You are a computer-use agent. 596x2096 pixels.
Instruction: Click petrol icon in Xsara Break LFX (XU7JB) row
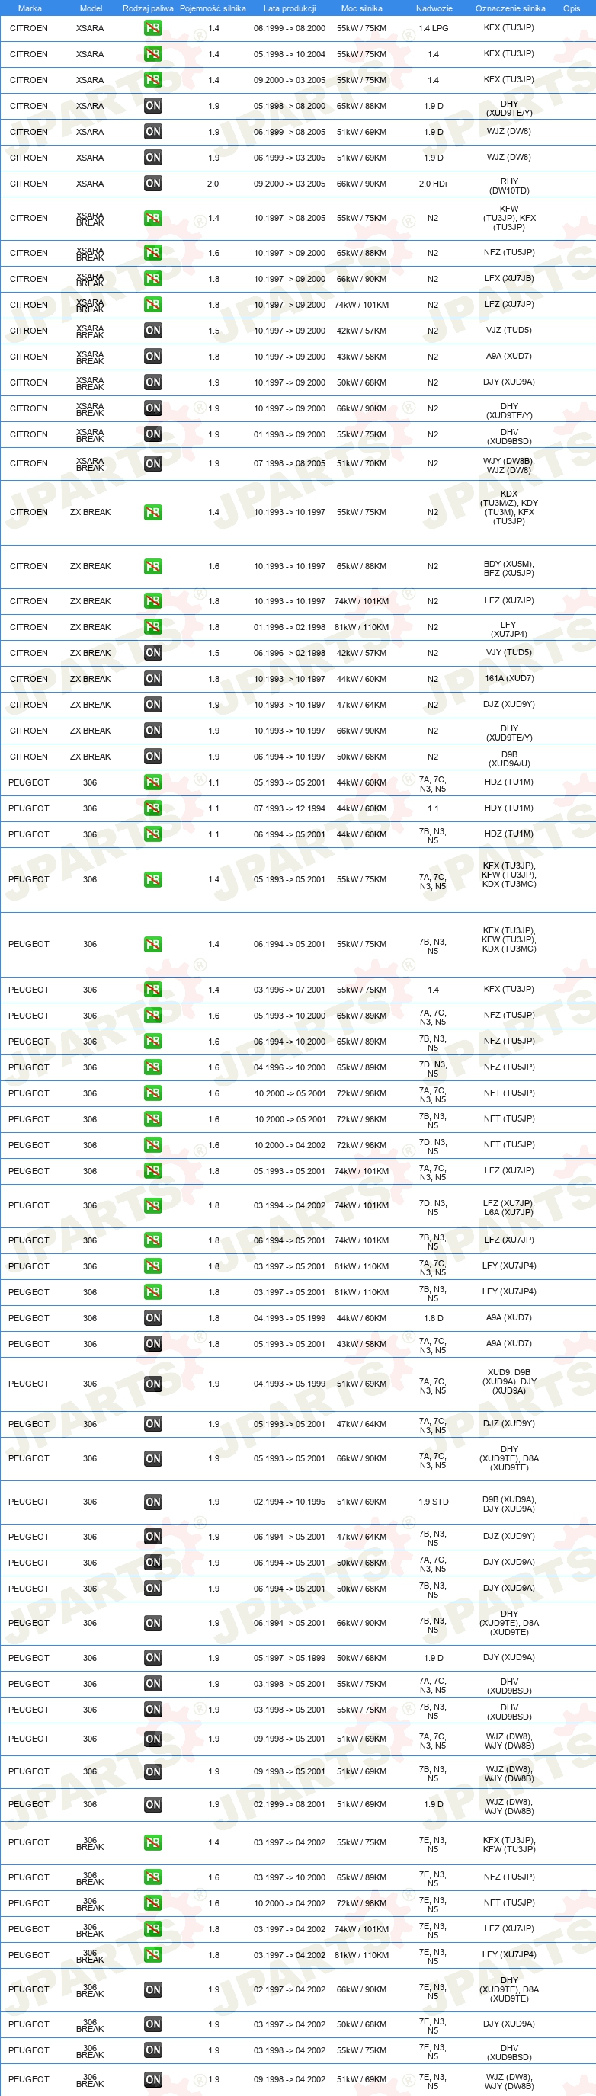tap(153, 279)
